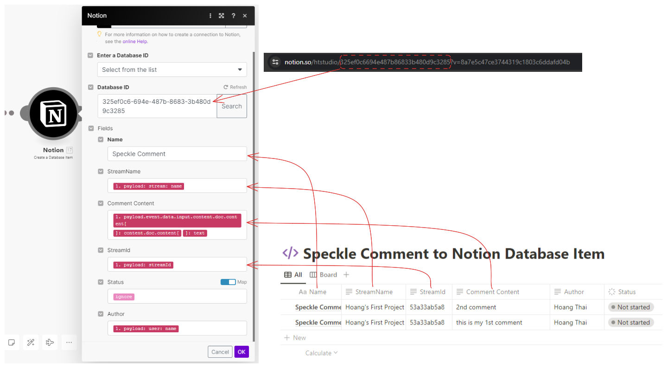Expand the Notion dialog to full screen
This screenshot has height=368, width=667.
(x=222, y=16)
